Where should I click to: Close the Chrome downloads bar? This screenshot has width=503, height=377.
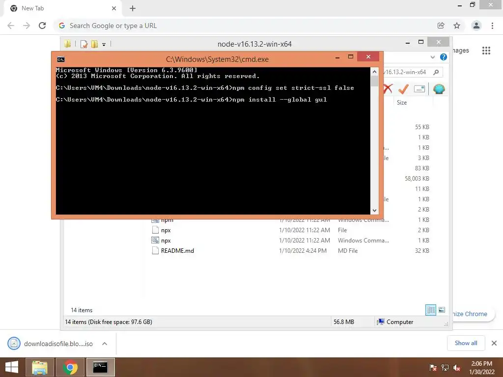pos(494,343)
